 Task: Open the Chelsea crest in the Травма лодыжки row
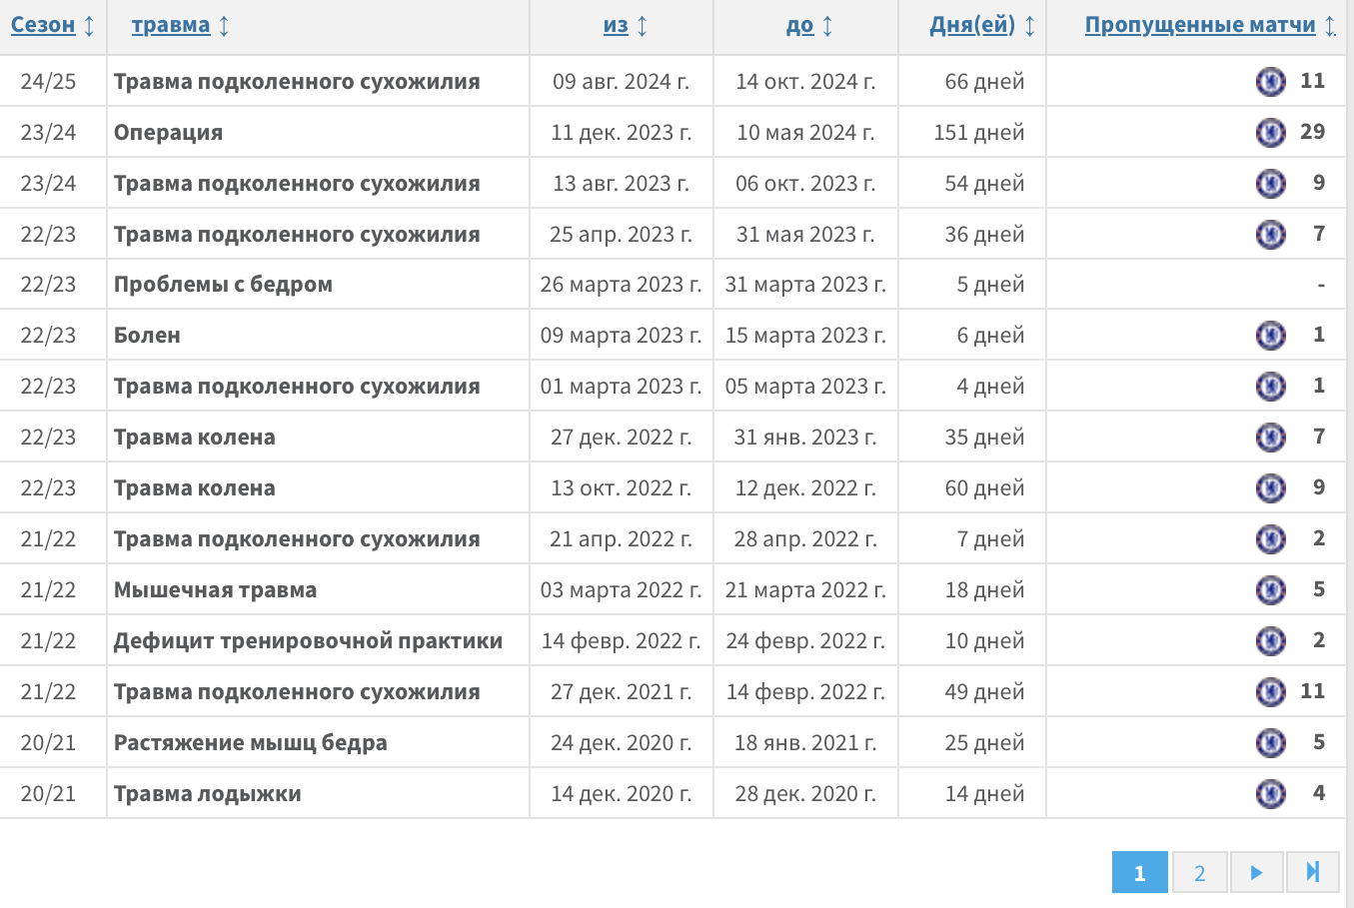pyautogui.click(x=1270, y=793)
